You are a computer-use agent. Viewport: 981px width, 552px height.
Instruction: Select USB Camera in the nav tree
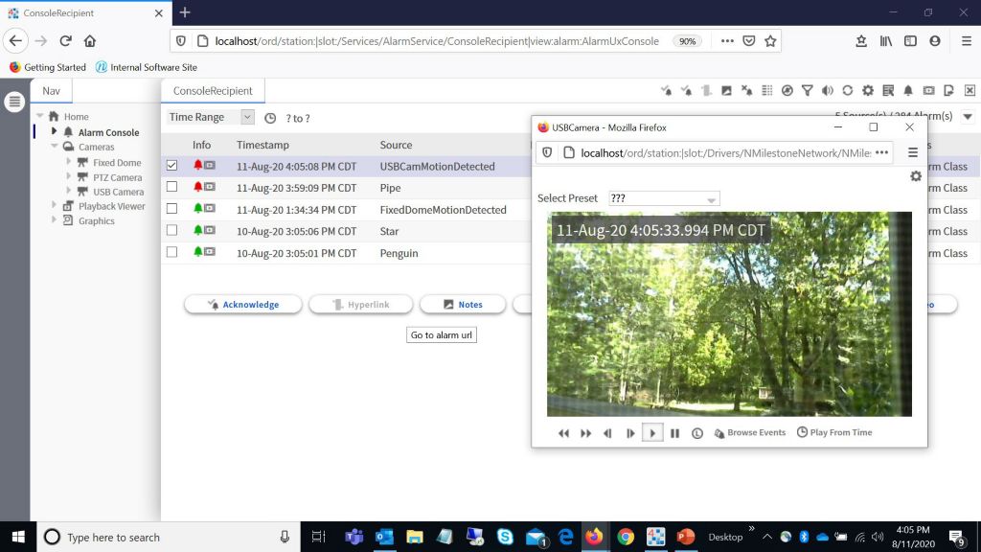point(118,192)
